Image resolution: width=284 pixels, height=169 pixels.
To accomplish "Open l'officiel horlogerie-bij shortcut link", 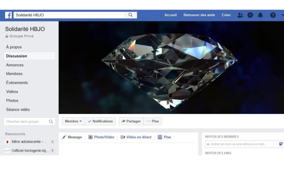I will pyautogui.click(x=30, y=150).
